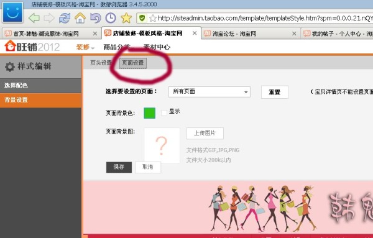Close the 淘宝论坛 tab

coord(294,34)
